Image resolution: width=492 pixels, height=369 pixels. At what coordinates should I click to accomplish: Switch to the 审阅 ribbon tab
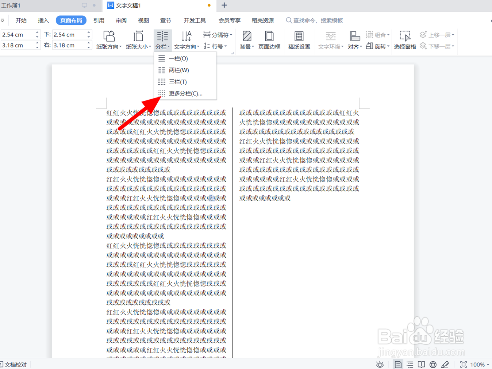pos(121,20)
